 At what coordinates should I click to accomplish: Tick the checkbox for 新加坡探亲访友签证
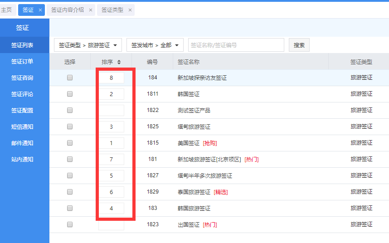pos(70,78)
